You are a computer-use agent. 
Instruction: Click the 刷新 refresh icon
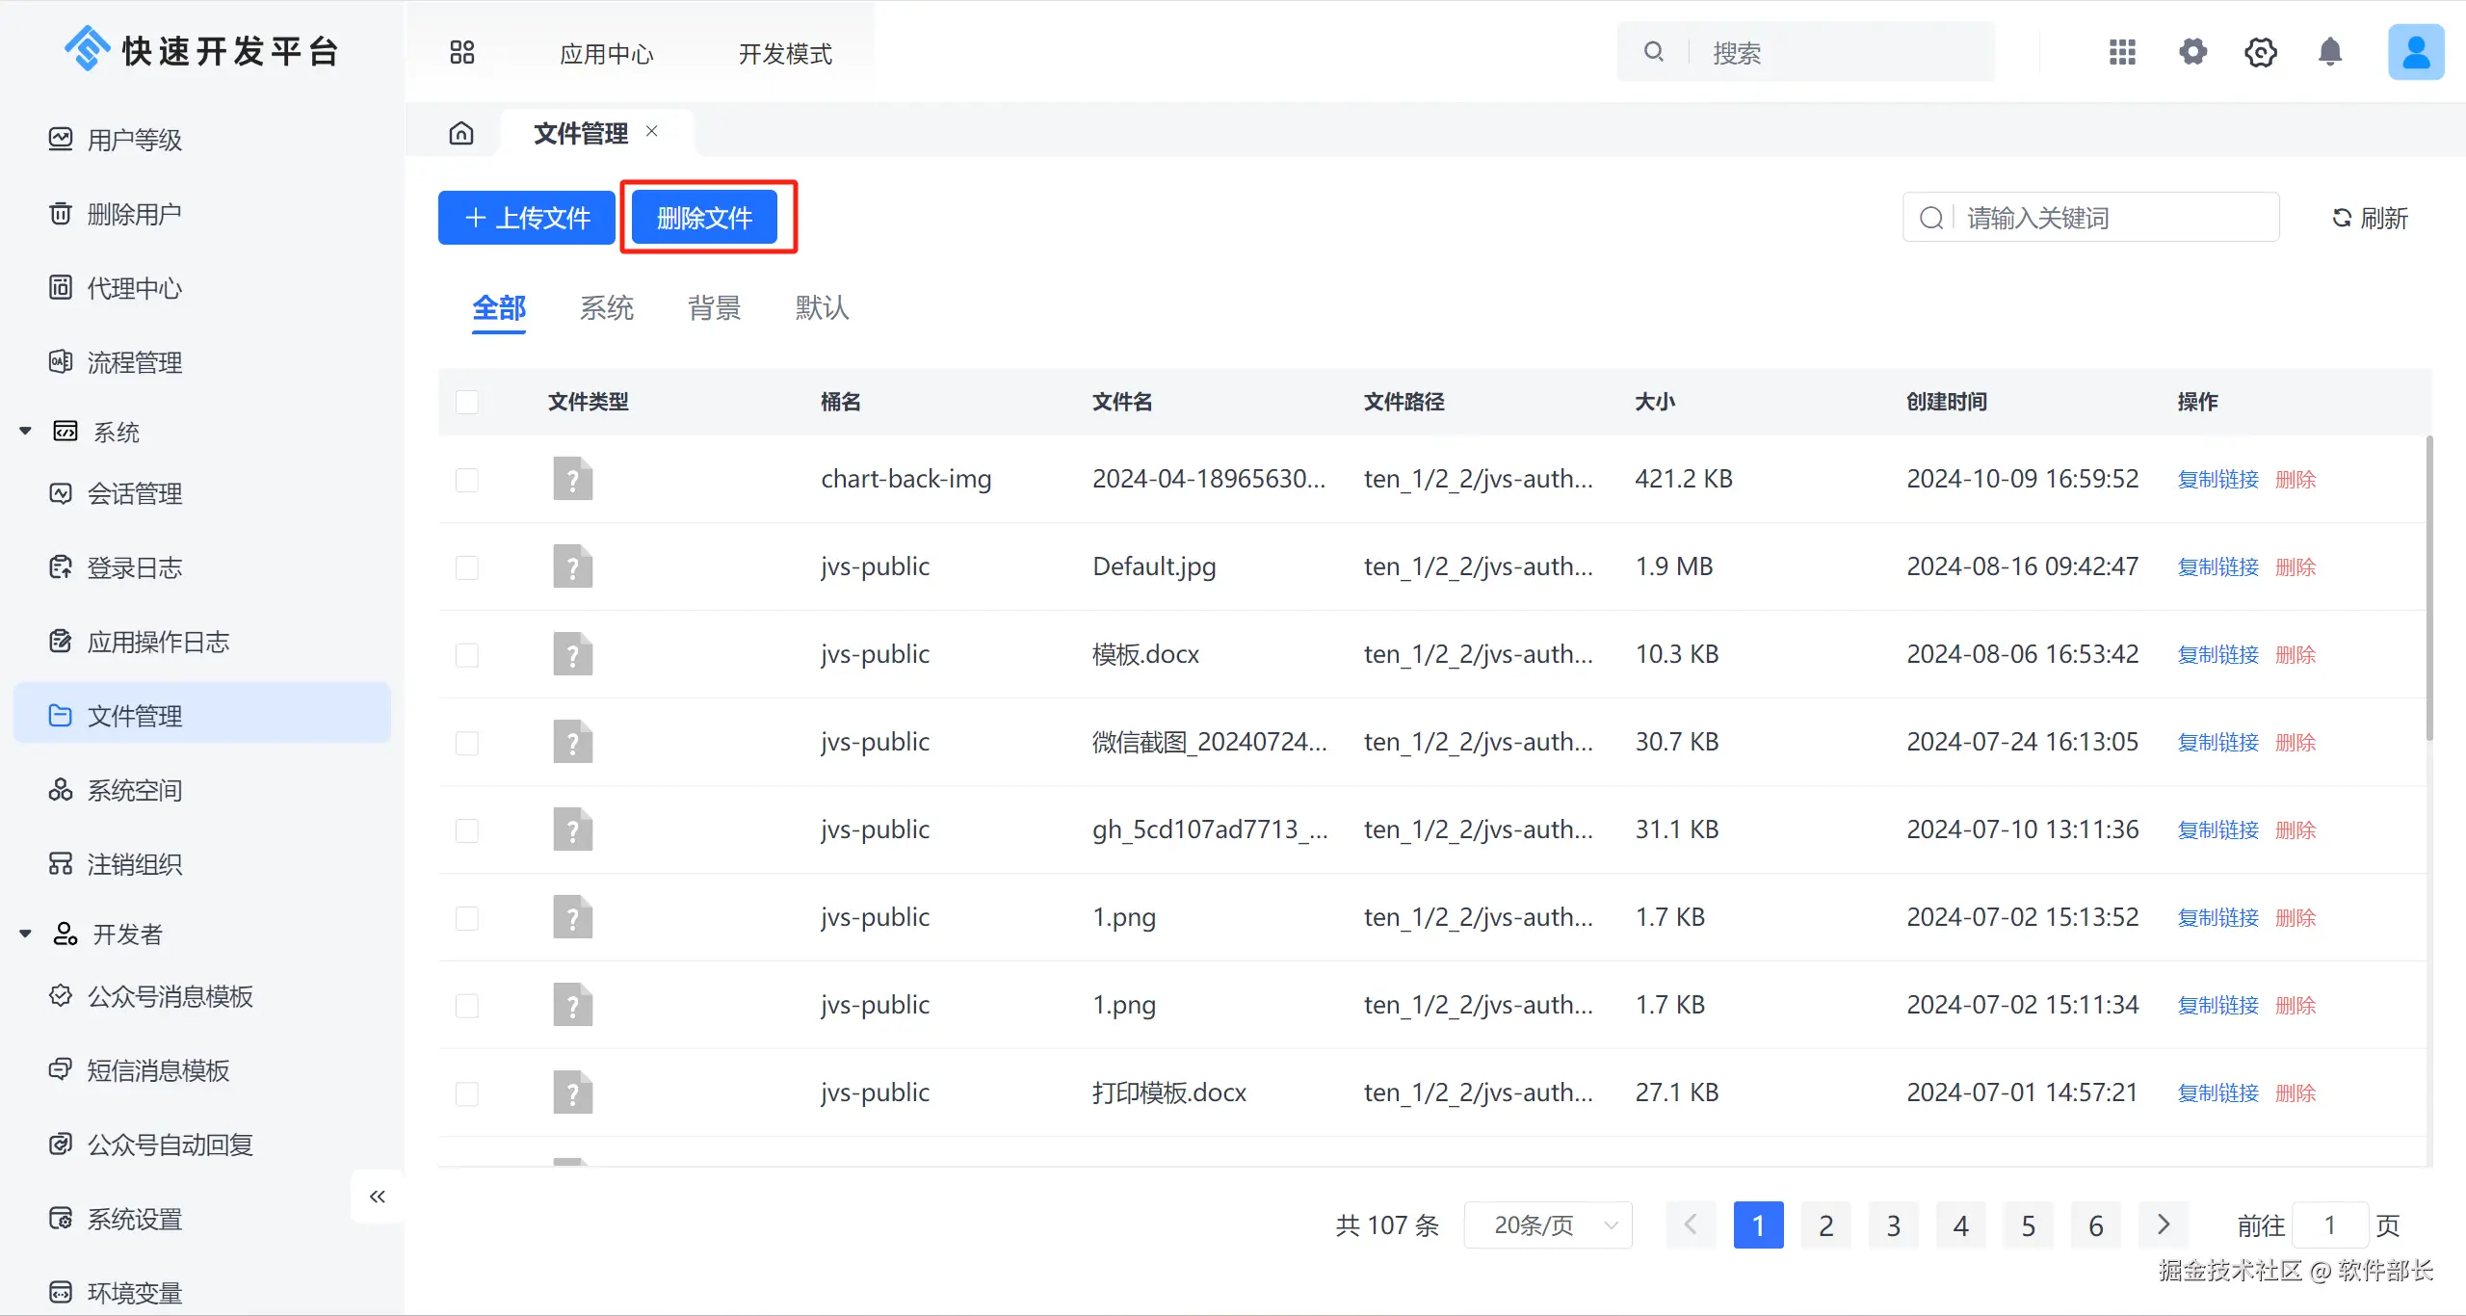click(x=2342, y=218)
